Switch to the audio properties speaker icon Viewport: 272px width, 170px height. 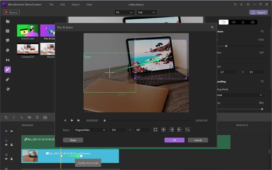233,22
